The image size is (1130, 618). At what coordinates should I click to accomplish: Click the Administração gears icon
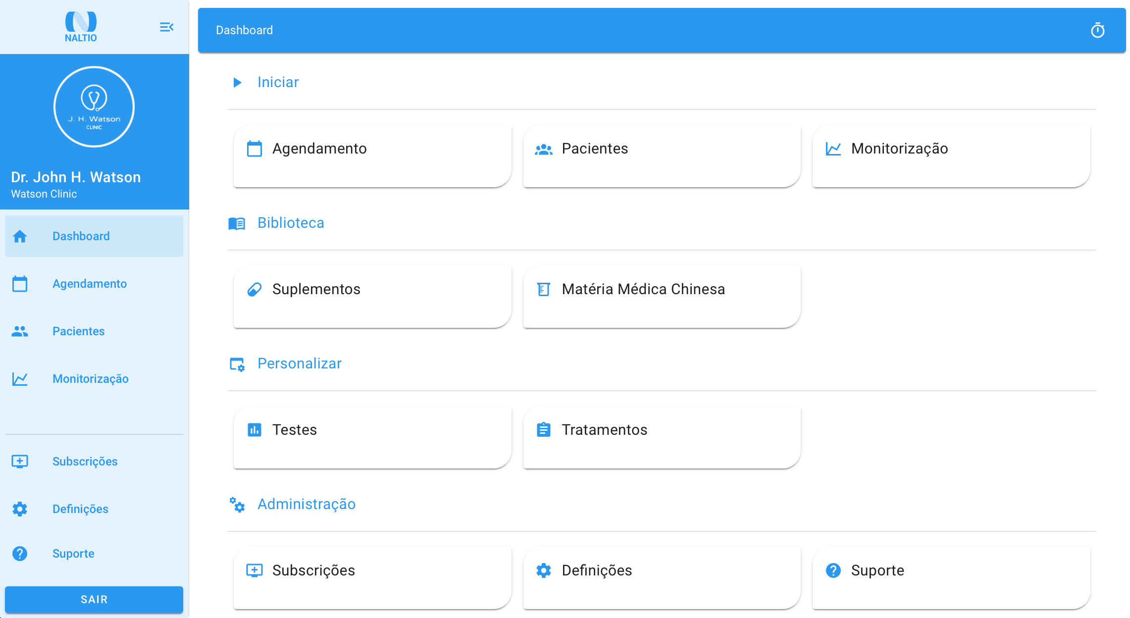237,505
